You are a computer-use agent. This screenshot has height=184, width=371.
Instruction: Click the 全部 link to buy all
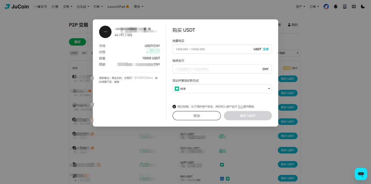265,49
